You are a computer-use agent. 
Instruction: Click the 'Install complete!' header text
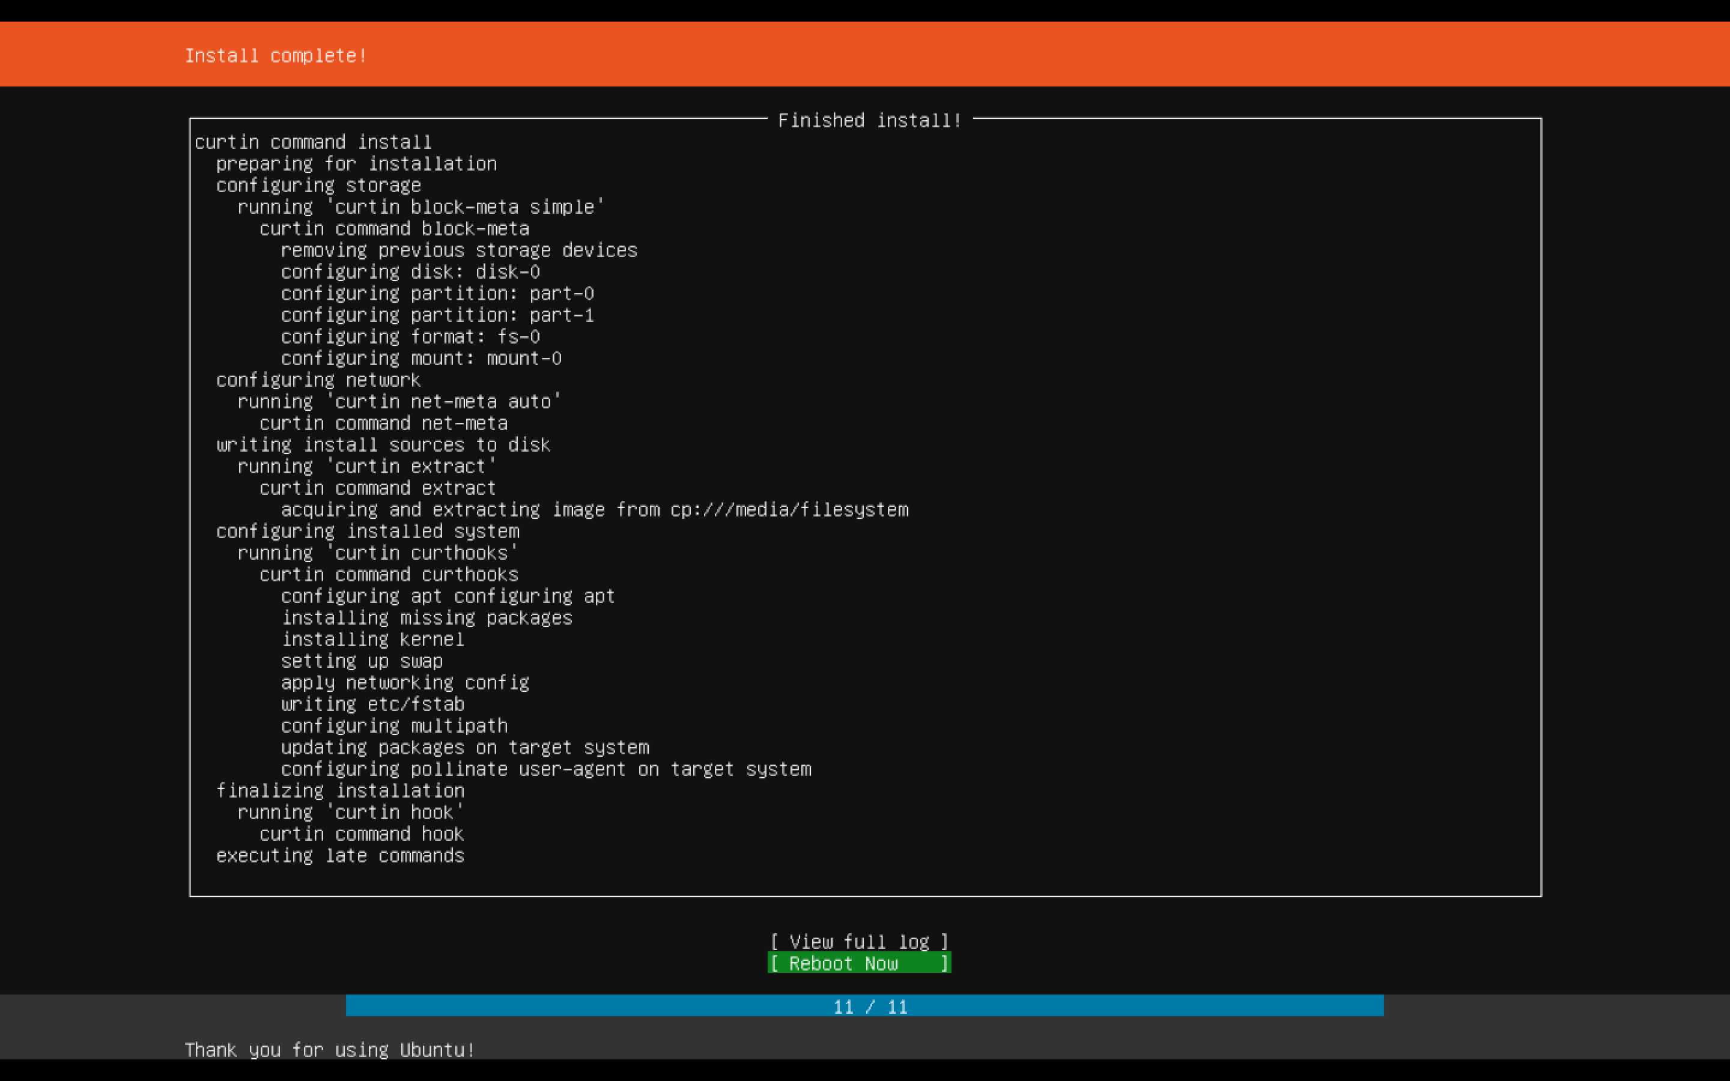(276, 56)
